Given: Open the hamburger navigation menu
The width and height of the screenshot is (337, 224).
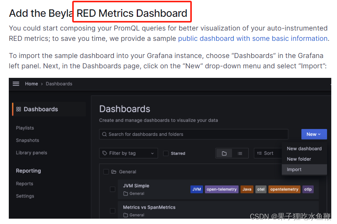Looking at the screenshot, I should [x=16, y=84].
